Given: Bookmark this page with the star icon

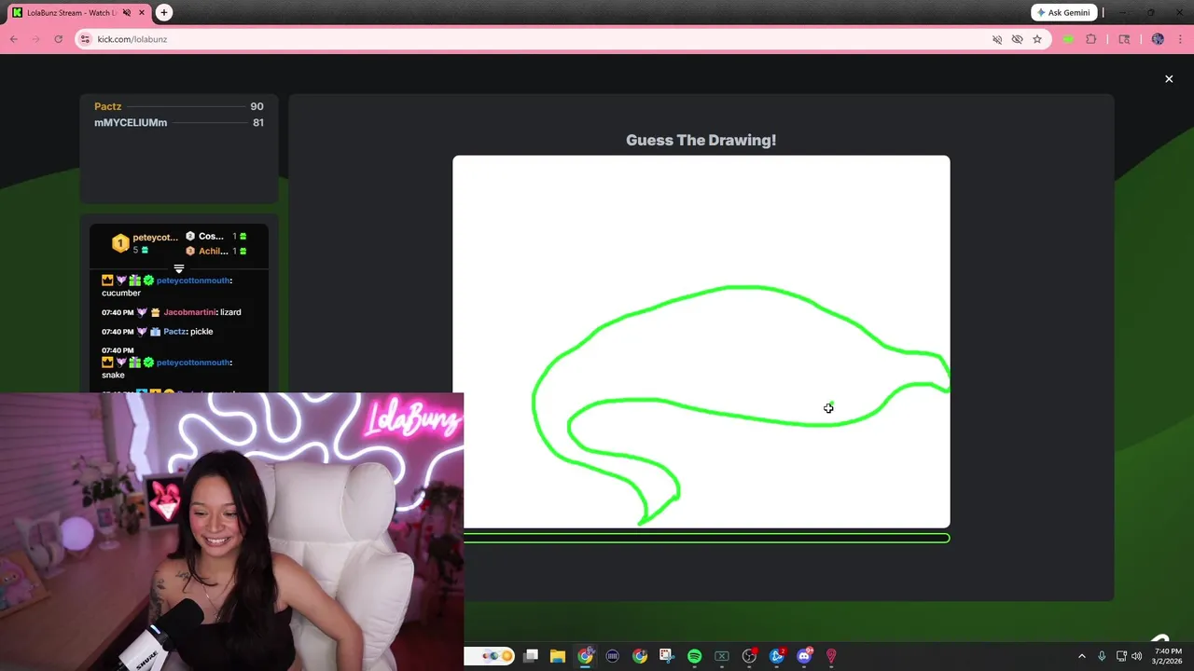Looking at the screenshot, I should 1036,39.
